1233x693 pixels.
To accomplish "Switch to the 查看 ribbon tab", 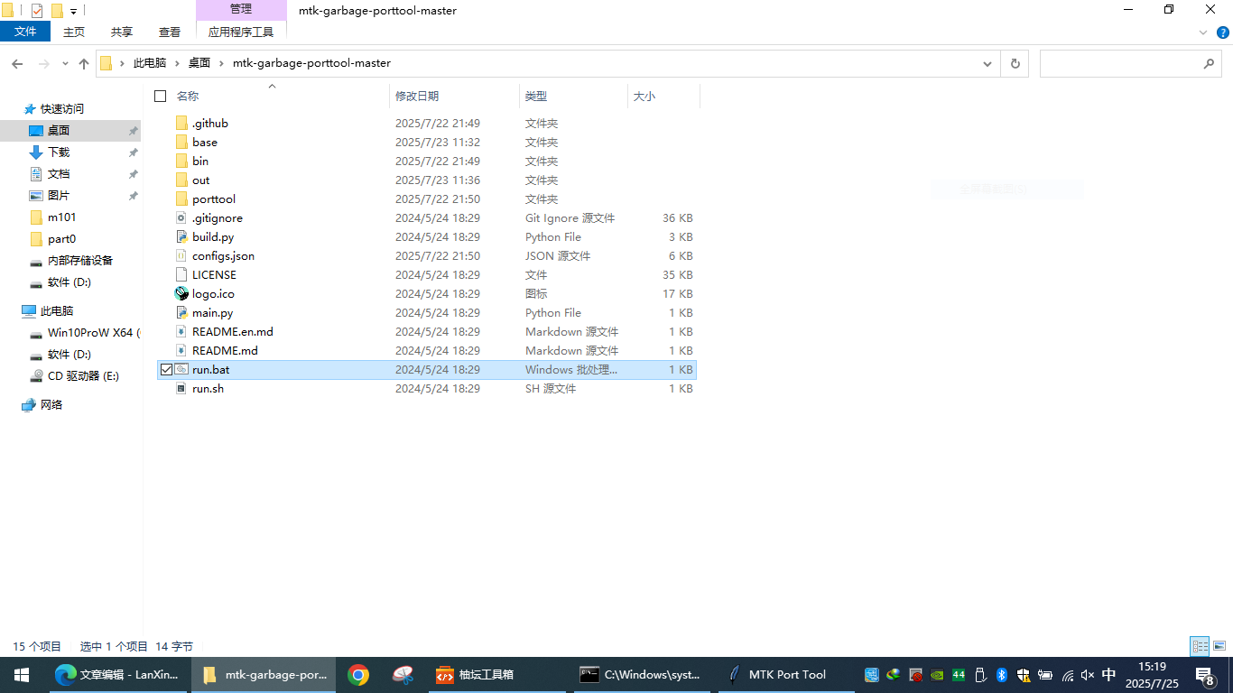I will pyautogui.click(x=170, y=32).
